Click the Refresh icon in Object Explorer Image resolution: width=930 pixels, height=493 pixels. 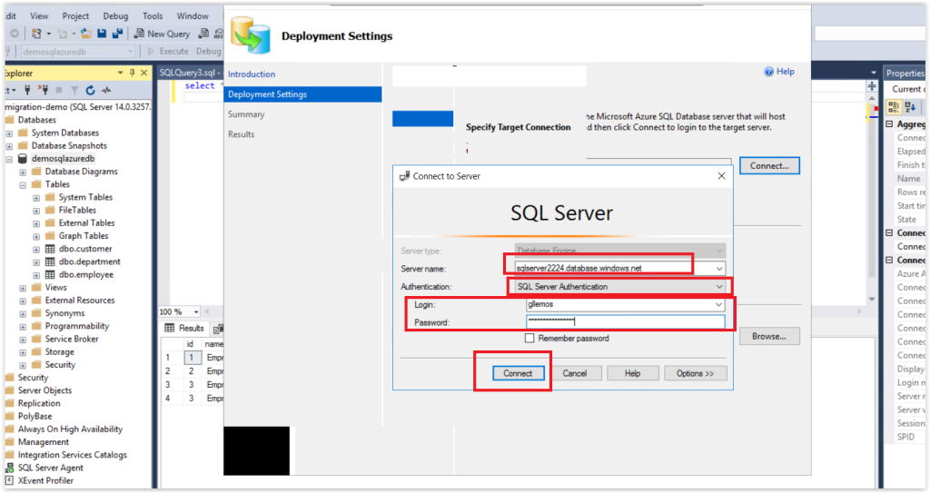click(90, 90)
